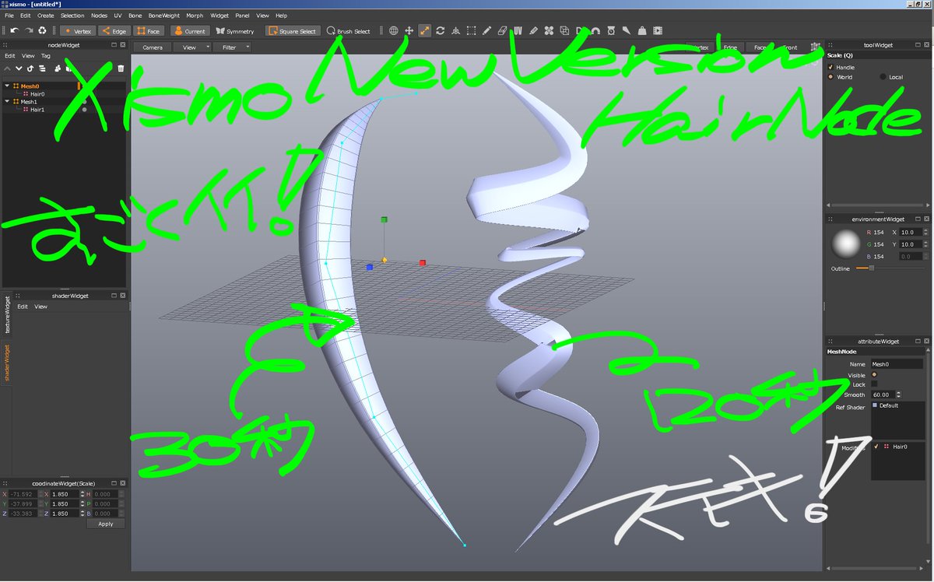Collapse the Mesh0 tree node
The width and height of the screenshot is (934, 582).
(x=7, y=86)
